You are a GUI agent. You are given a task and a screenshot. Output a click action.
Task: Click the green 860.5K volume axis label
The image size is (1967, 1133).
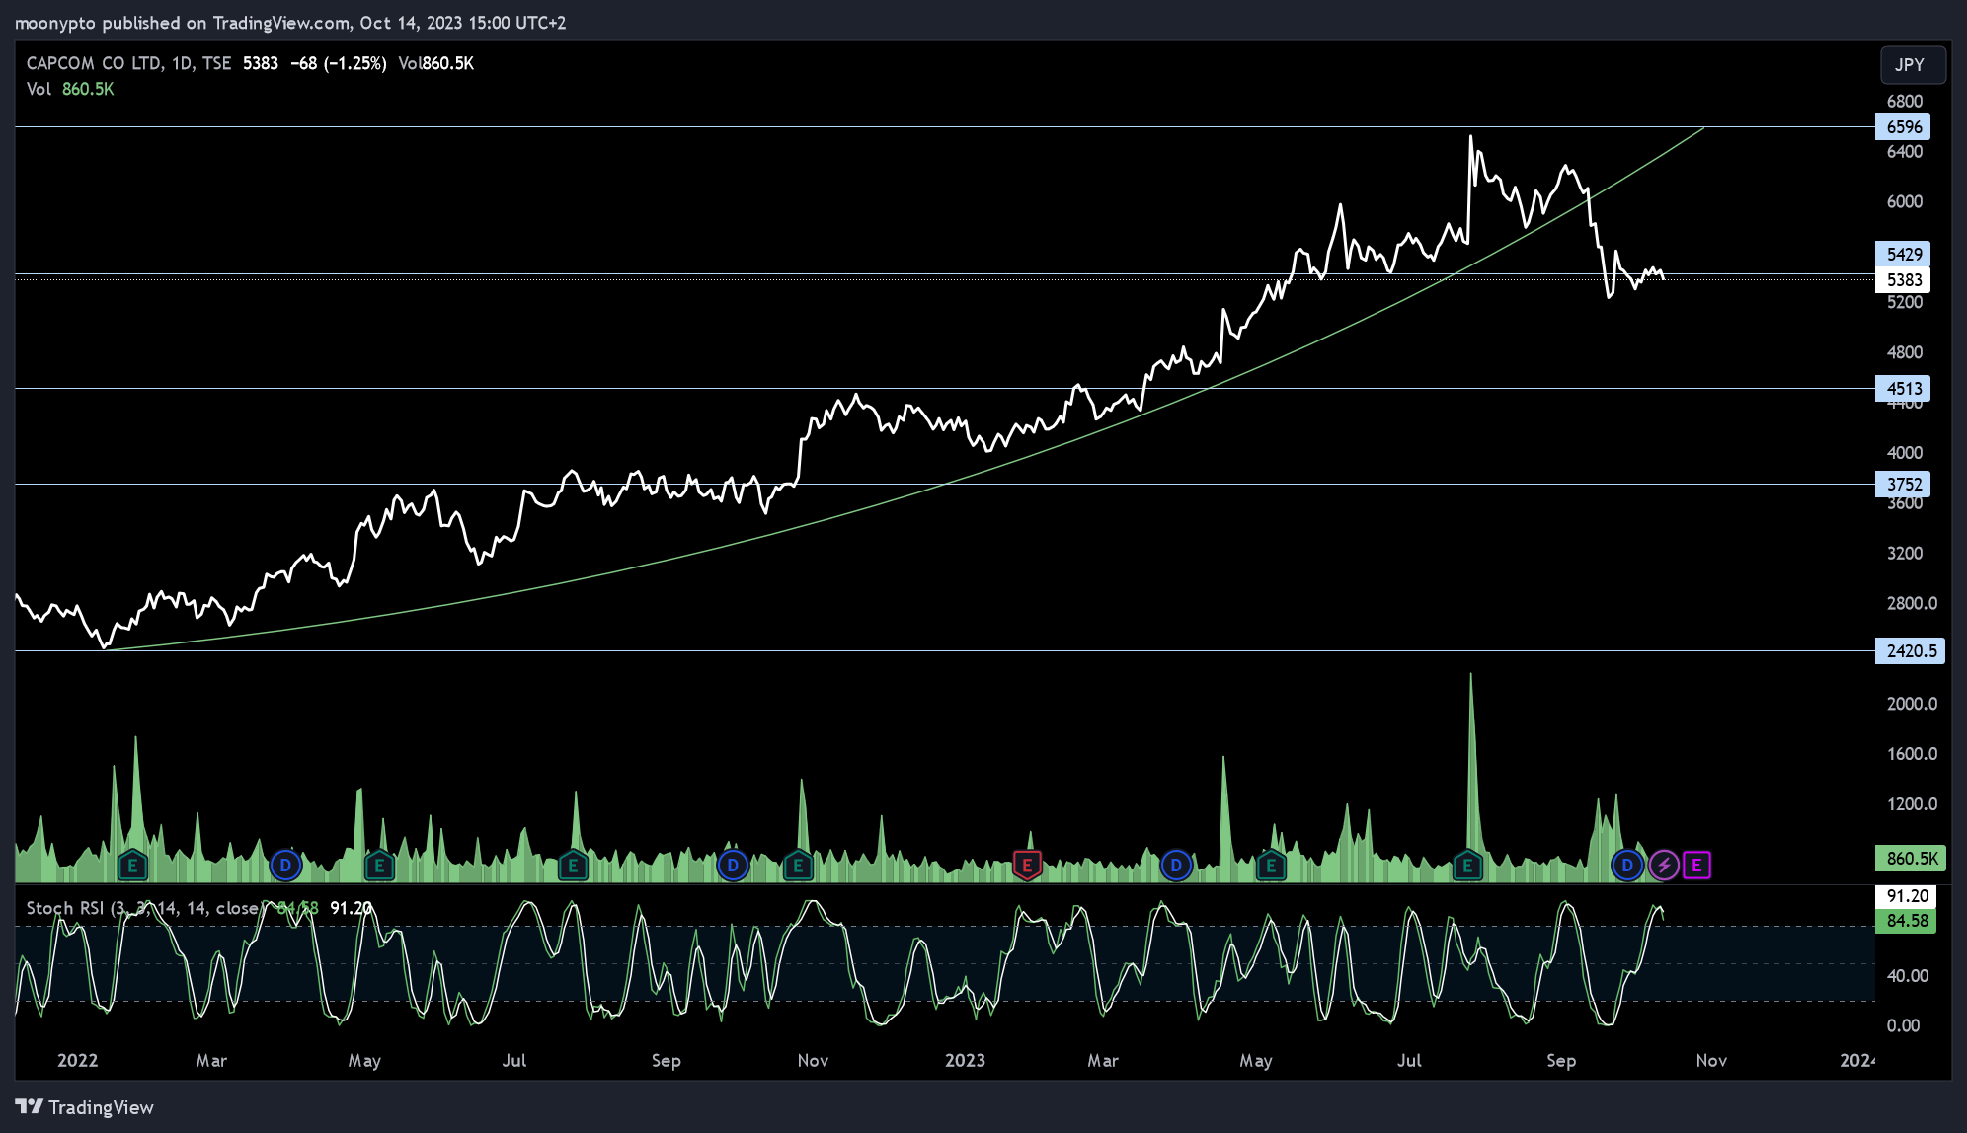coord(1910,859)
